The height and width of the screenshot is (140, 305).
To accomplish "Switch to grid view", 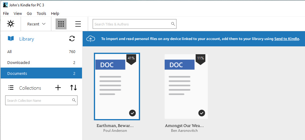I will pos(61,24).
